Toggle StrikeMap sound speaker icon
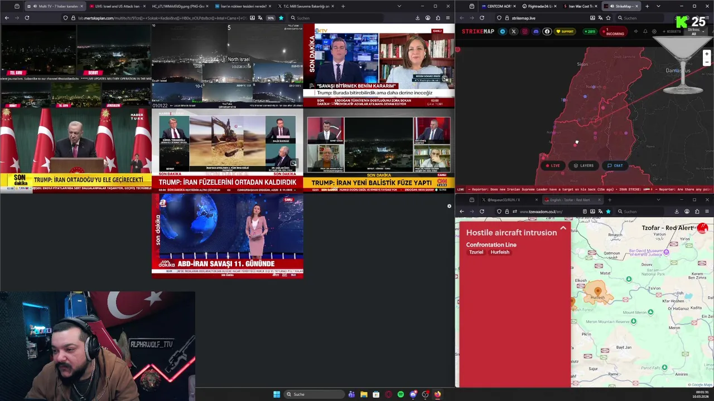The image size is (714, 401). tap(636, 31)
